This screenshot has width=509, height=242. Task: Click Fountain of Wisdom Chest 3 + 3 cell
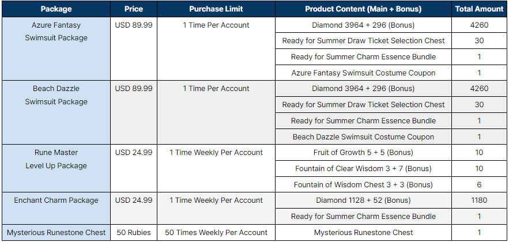point(363,184)
